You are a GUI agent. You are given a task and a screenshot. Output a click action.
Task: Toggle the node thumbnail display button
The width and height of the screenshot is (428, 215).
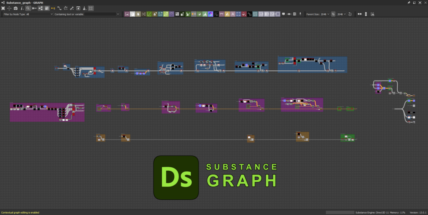(x=47, y=8)
